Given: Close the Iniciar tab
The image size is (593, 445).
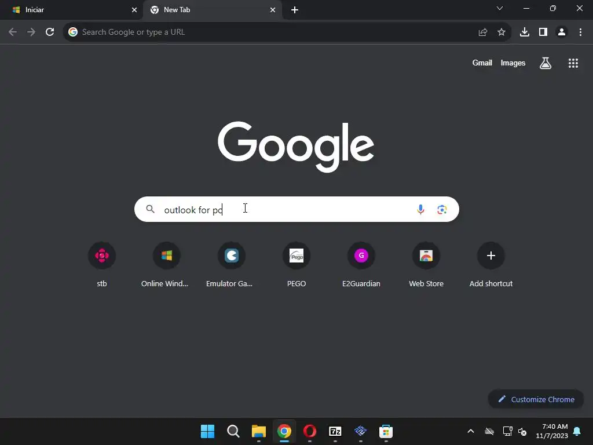Looking at the screenshot, I should click(x=134, y=10).
